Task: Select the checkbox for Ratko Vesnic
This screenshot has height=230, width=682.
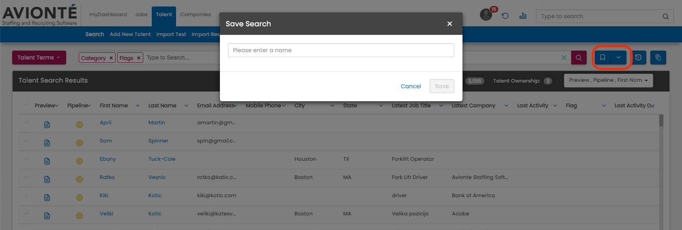Action: 26,177
